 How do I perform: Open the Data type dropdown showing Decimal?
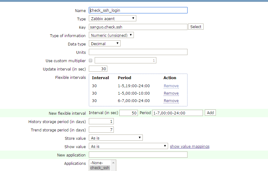coord(105,43)
